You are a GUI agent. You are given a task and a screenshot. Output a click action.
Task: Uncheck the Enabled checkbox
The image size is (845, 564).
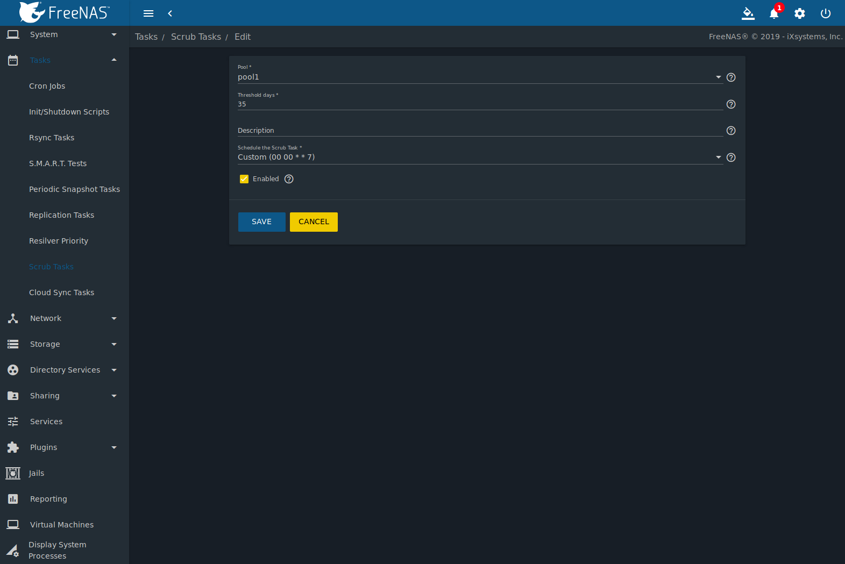coord(244,179)
